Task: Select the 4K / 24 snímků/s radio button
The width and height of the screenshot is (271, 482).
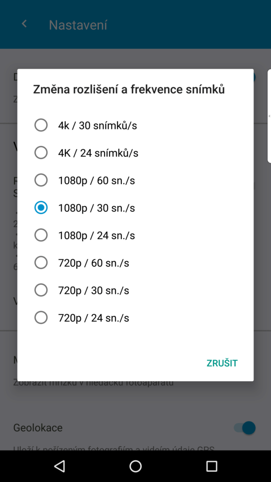Action: (41, 153)
